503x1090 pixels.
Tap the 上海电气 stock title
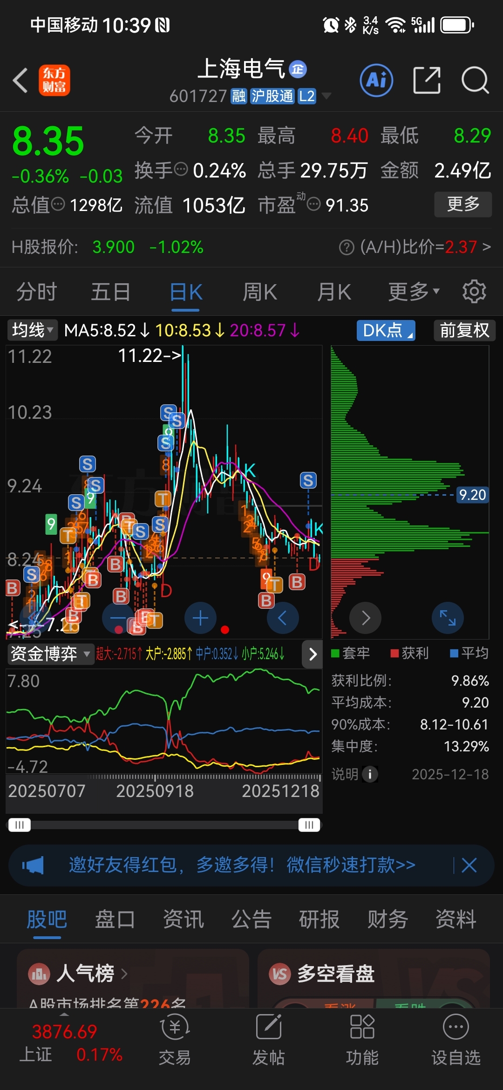241,69
